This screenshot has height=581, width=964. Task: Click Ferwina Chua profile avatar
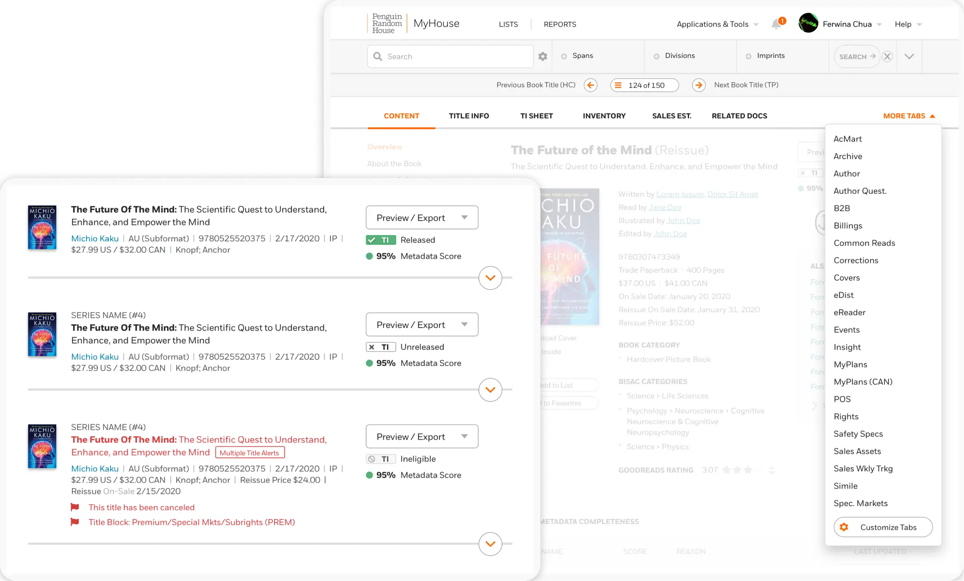click(x=808, y=23)
